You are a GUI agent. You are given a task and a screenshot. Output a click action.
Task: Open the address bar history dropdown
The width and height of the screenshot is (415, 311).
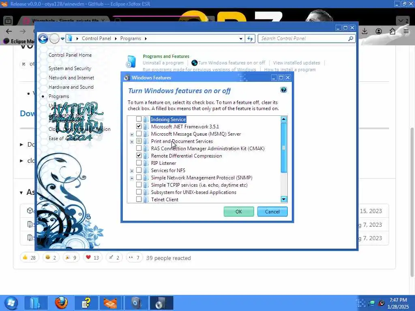(x=241, y=38)
